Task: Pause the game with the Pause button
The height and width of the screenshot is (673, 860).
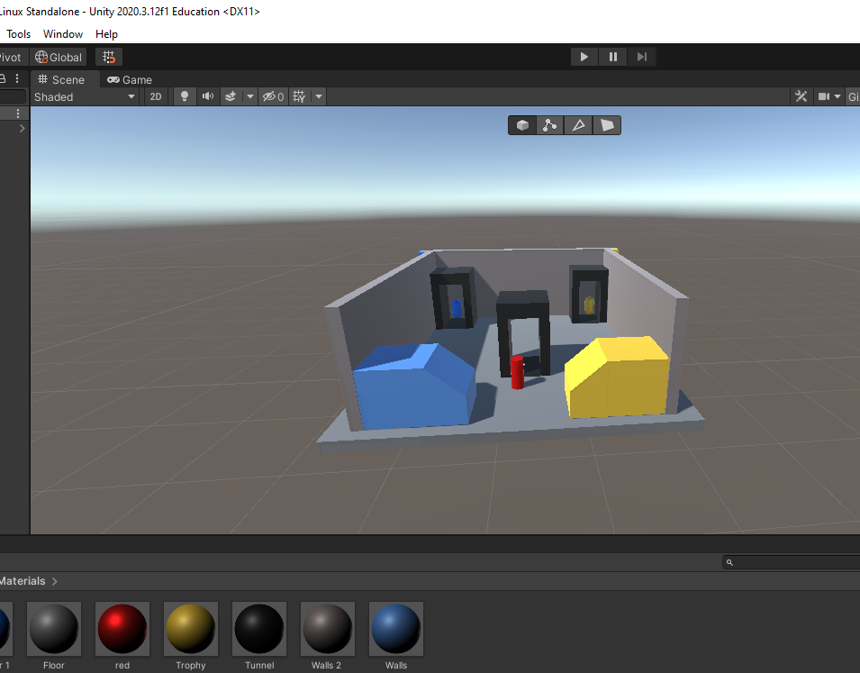Action: (613, 57)
